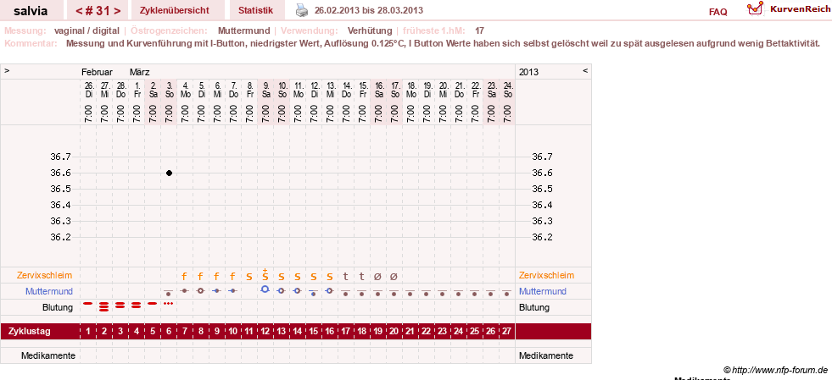Click the date header 24. So
The height and width of the screenshot is (380, 832).
pos(506,90)
